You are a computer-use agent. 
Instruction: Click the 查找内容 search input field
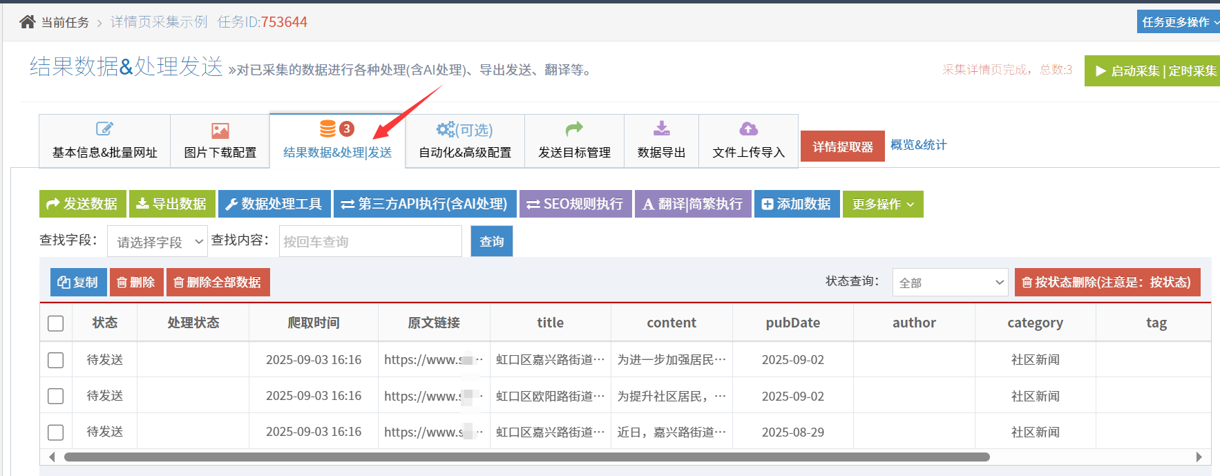(x=370, y=242)
